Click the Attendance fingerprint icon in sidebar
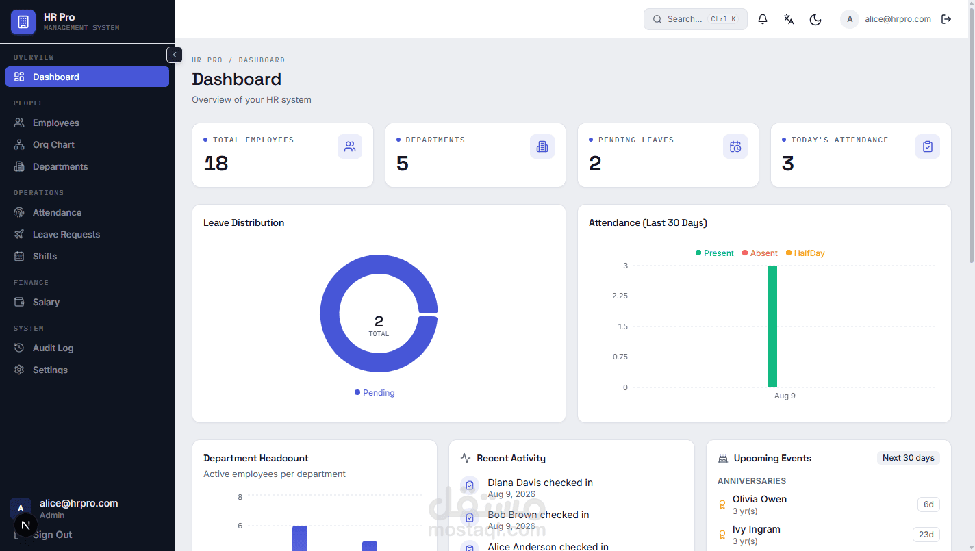 pyautogui.click(x=19, y=212)
